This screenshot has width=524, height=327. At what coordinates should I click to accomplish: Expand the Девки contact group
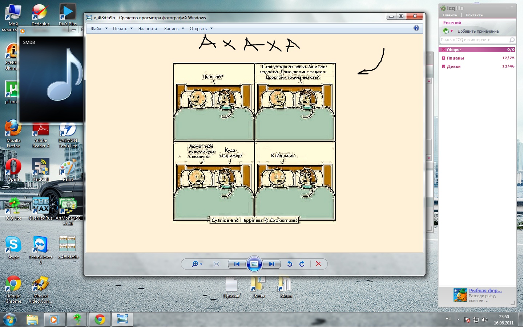pos(444,66)
